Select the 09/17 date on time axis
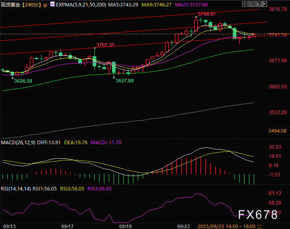The image size is (290, 229). [67, 227]
